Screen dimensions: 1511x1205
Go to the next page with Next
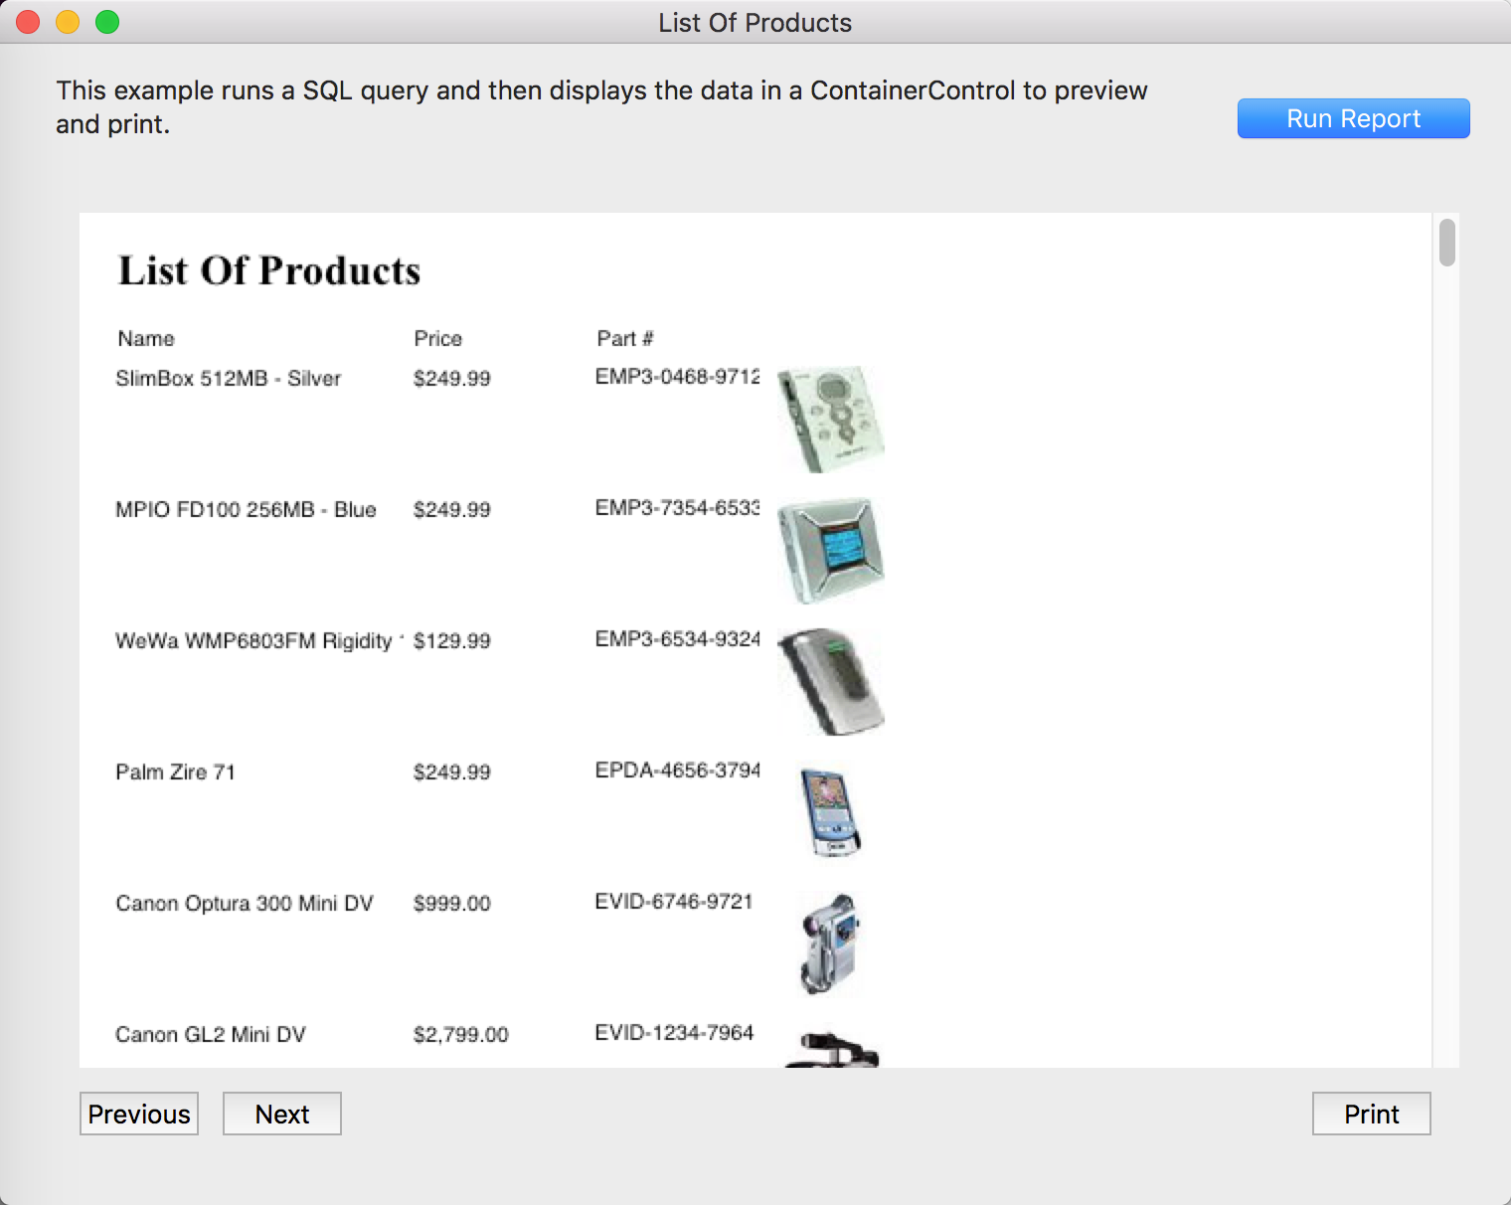coord(281,1114)
